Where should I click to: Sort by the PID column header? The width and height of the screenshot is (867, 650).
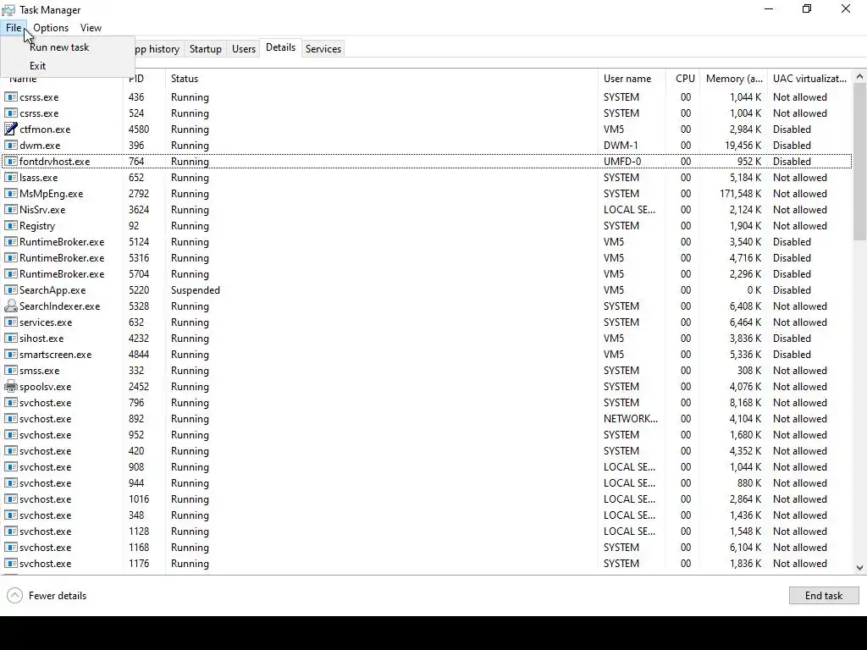click(x=144, y=79)
